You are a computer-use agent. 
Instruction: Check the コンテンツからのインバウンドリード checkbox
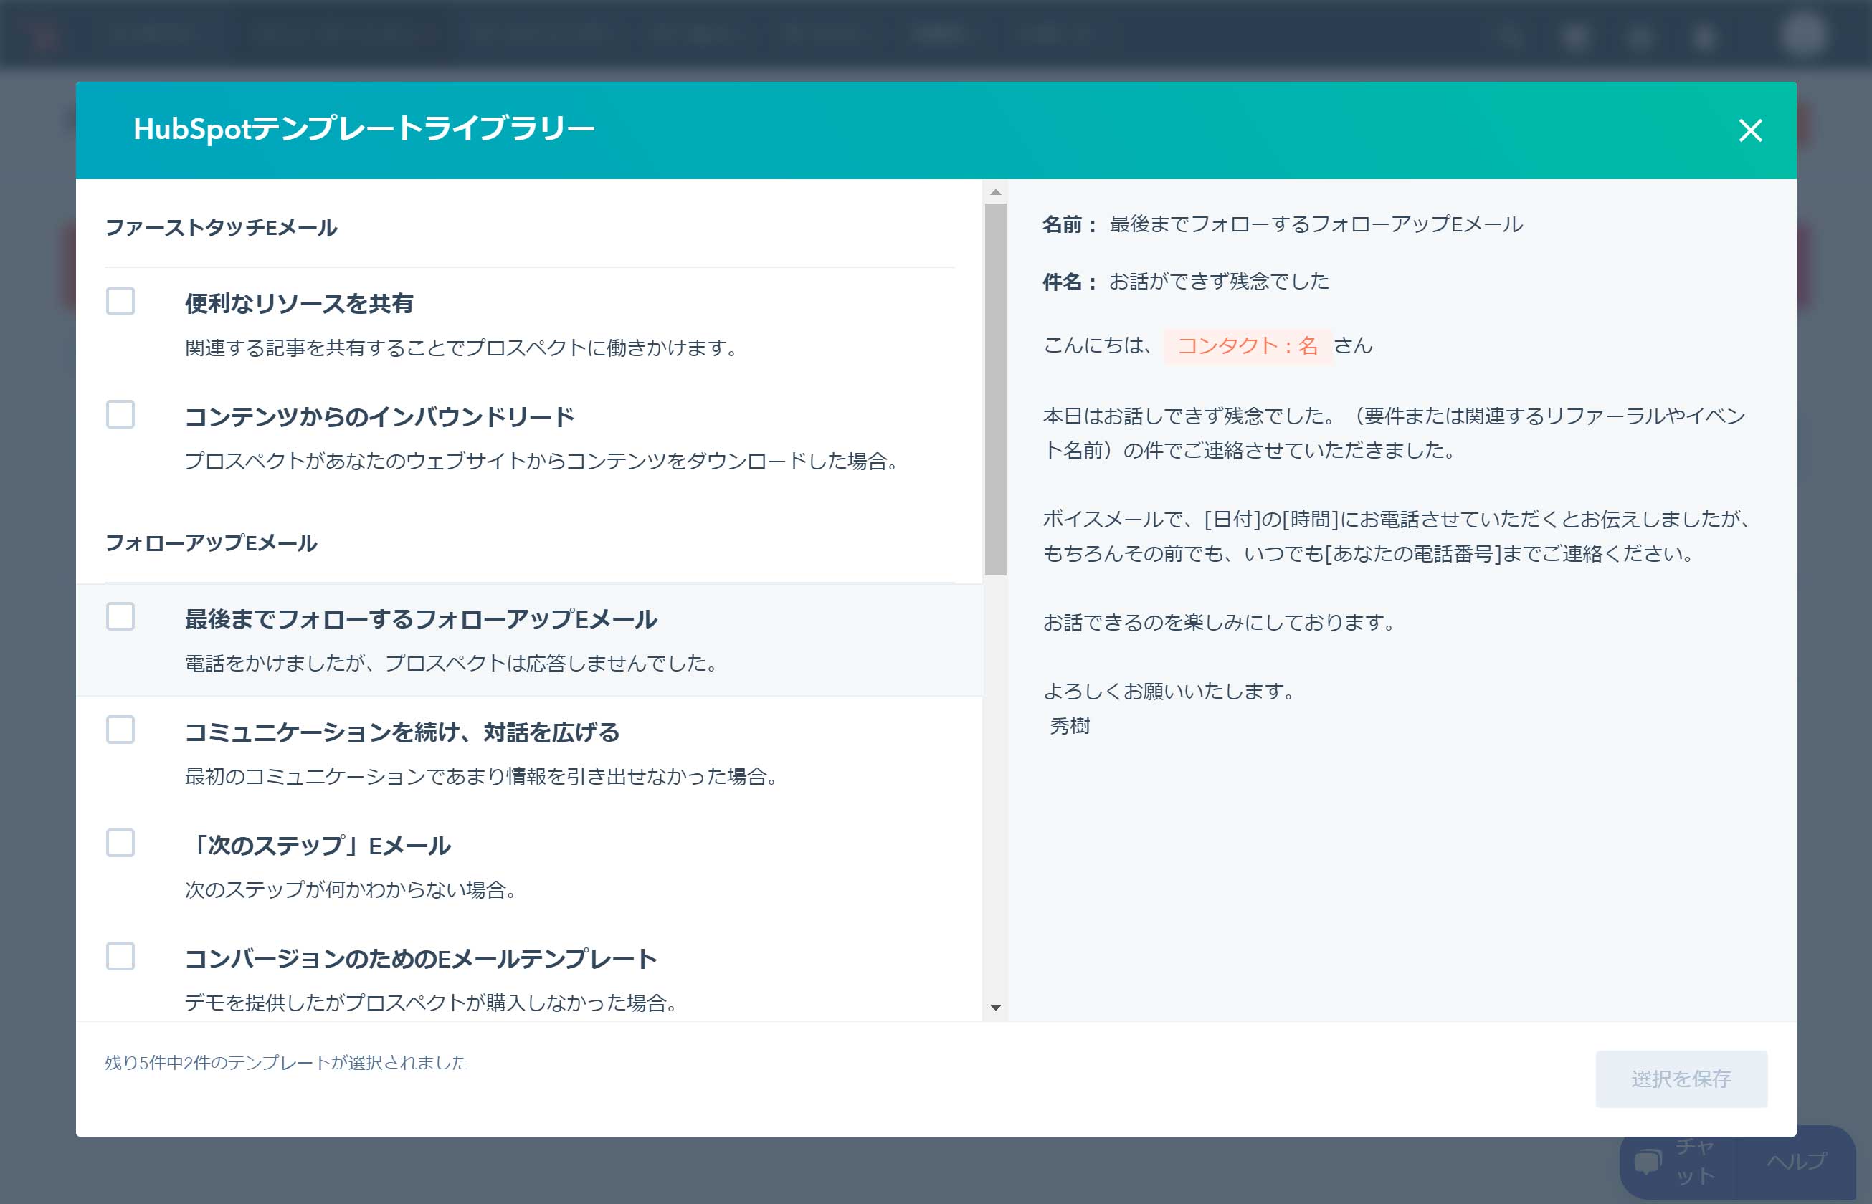(x=120, y=414)
